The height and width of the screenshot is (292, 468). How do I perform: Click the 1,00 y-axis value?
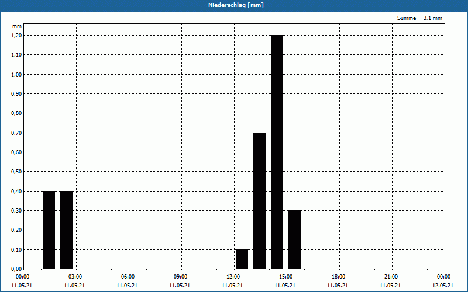(x=16, y=75)
